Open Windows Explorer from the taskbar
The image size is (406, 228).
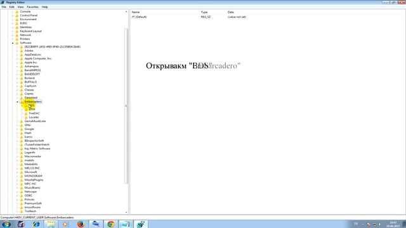pyautogui.click(x=51, y=224)
